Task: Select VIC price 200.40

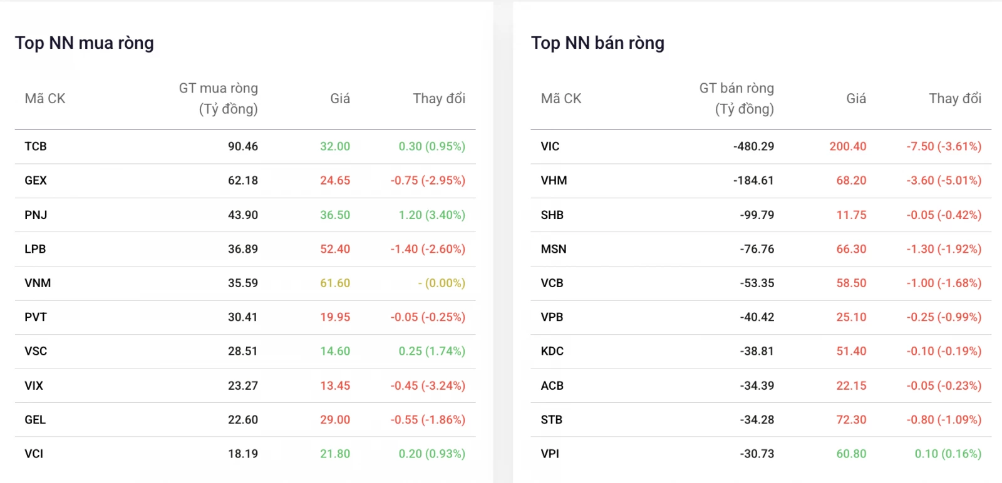Action: click(x=848, y=146)
